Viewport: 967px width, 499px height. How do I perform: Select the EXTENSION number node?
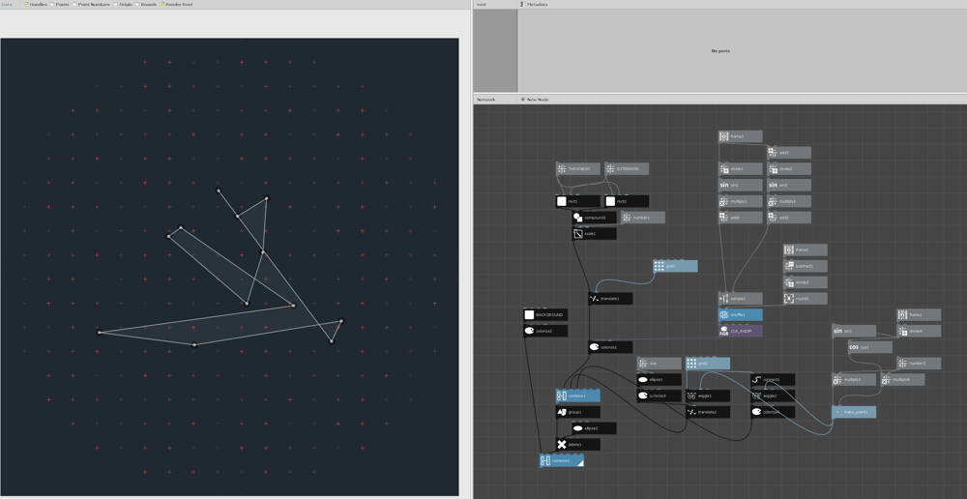[x=627, y=168]
